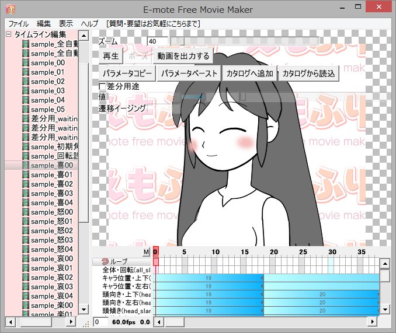
Task: Collapse the タイムライン編集 tree node
Action: 9,34
